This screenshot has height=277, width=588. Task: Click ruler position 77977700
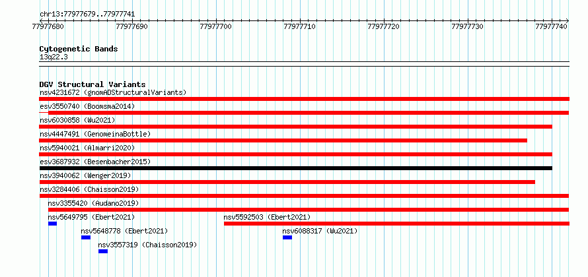click(x=216, y=26)
